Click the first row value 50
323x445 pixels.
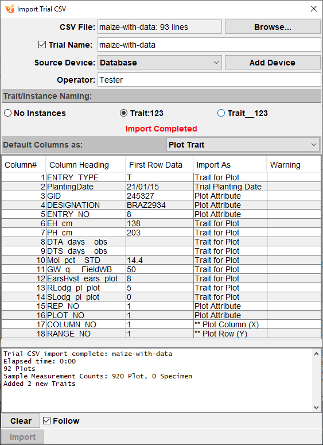click(159, 269)
